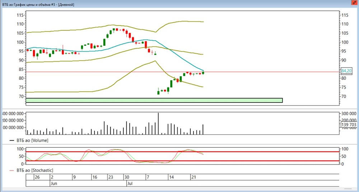359x192 pixels.
Task: Click the Jun month label on time axis
Action: [x=54, y=183]
